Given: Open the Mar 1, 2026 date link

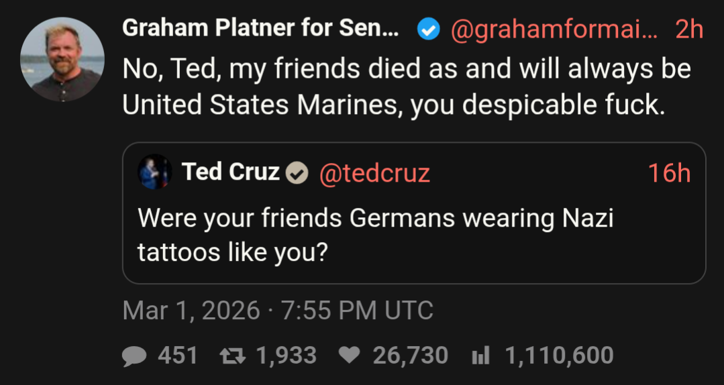Looking at the screenshot, I should click(x=191, y=311).
